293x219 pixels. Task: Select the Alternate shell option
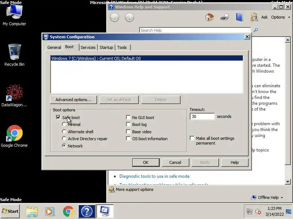[x=64, y=131]
